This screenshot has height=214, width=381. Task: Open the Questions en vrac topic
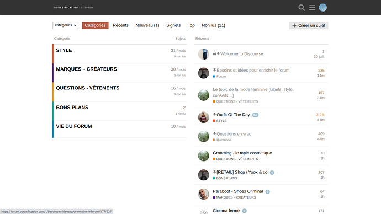(234, 133)
